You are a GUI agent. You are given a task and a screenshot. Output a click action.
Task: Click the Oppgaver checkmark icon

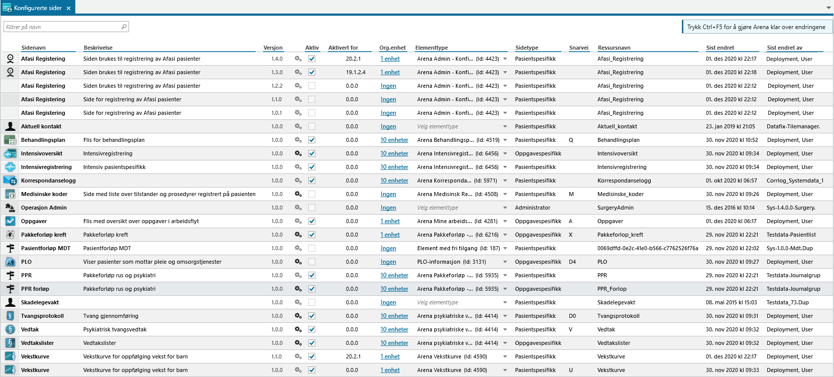coord(10,221)
